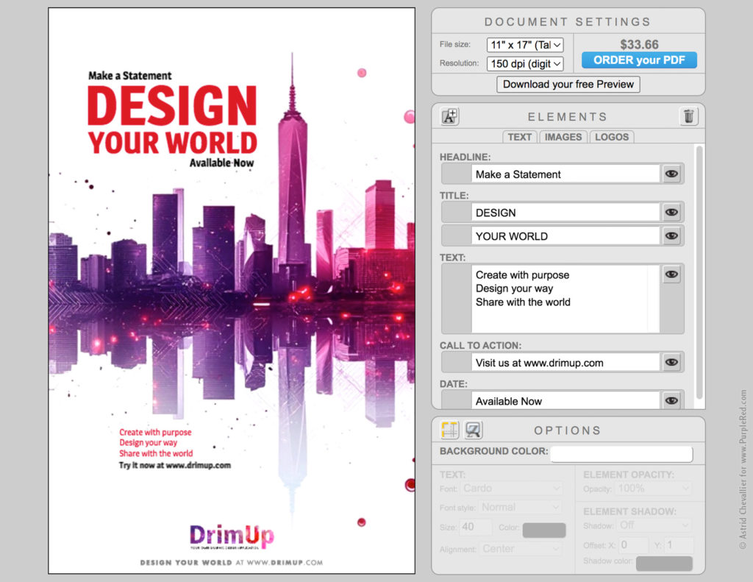
Task: Switch to the TEXT tab
Action: pyautogui.click(x=520, y=137)
